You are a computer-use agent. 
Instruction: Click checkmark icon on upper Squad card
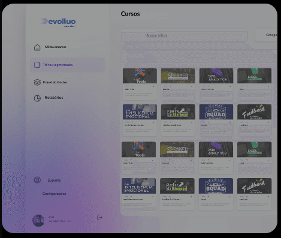coord(230,122)
